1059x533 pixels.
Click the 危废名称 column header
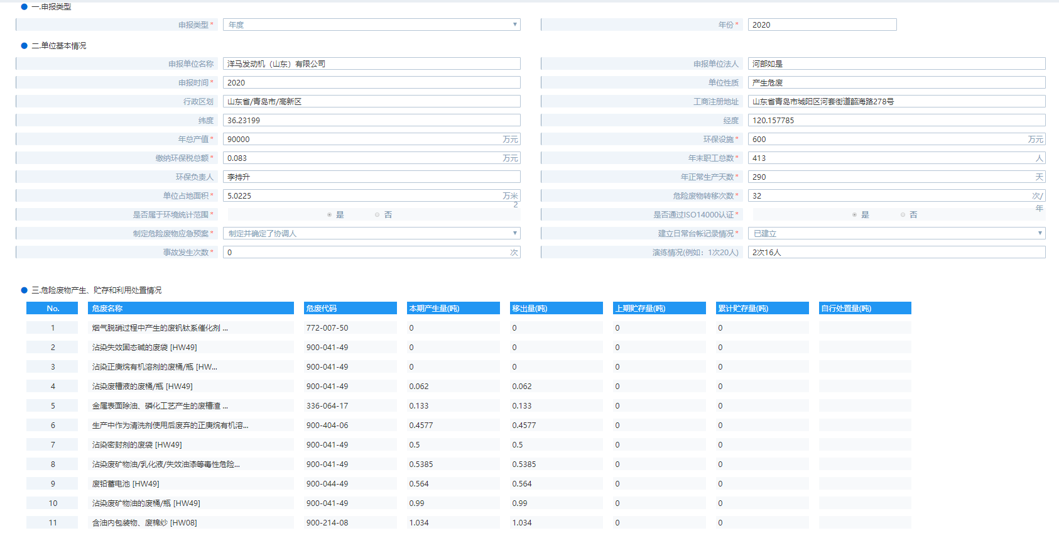pyautogui.click(x=192, y=308)
